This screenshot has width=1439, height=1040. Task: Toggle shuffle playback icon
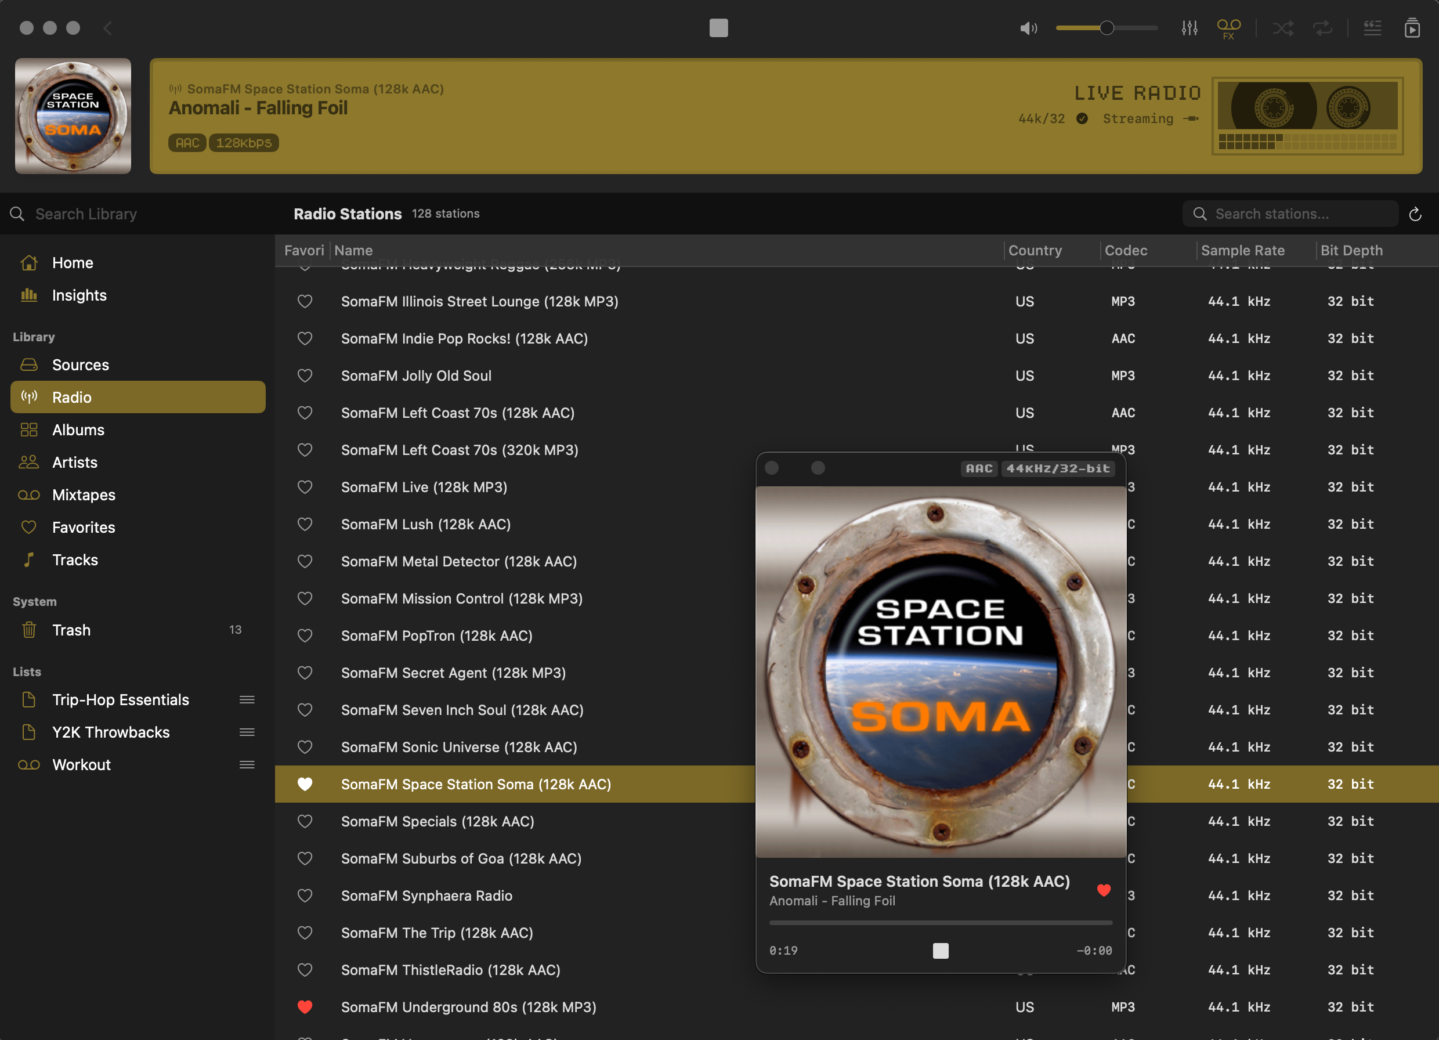tap(1283, 28)
